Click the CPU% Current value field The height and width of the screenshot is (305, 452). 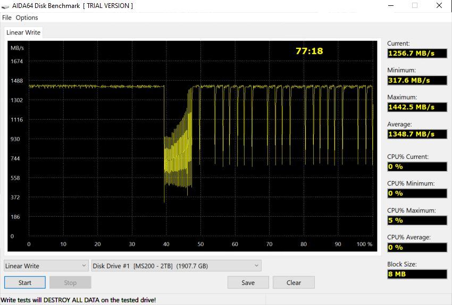pos(417,166)
